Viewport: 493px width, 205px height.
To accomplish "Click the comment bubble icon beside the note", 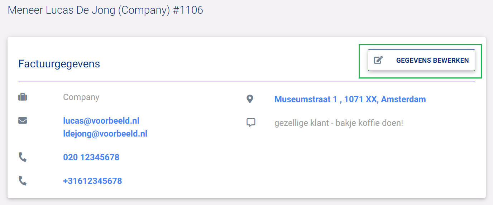I will [x=251, y=123].
